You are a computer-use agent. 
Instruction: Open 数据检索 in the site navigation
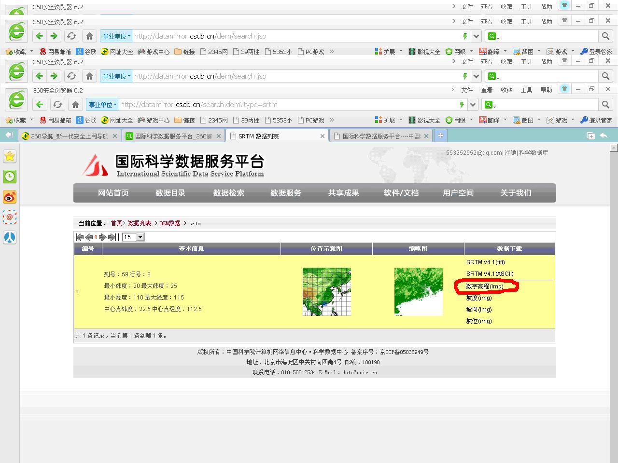(228, 193)
